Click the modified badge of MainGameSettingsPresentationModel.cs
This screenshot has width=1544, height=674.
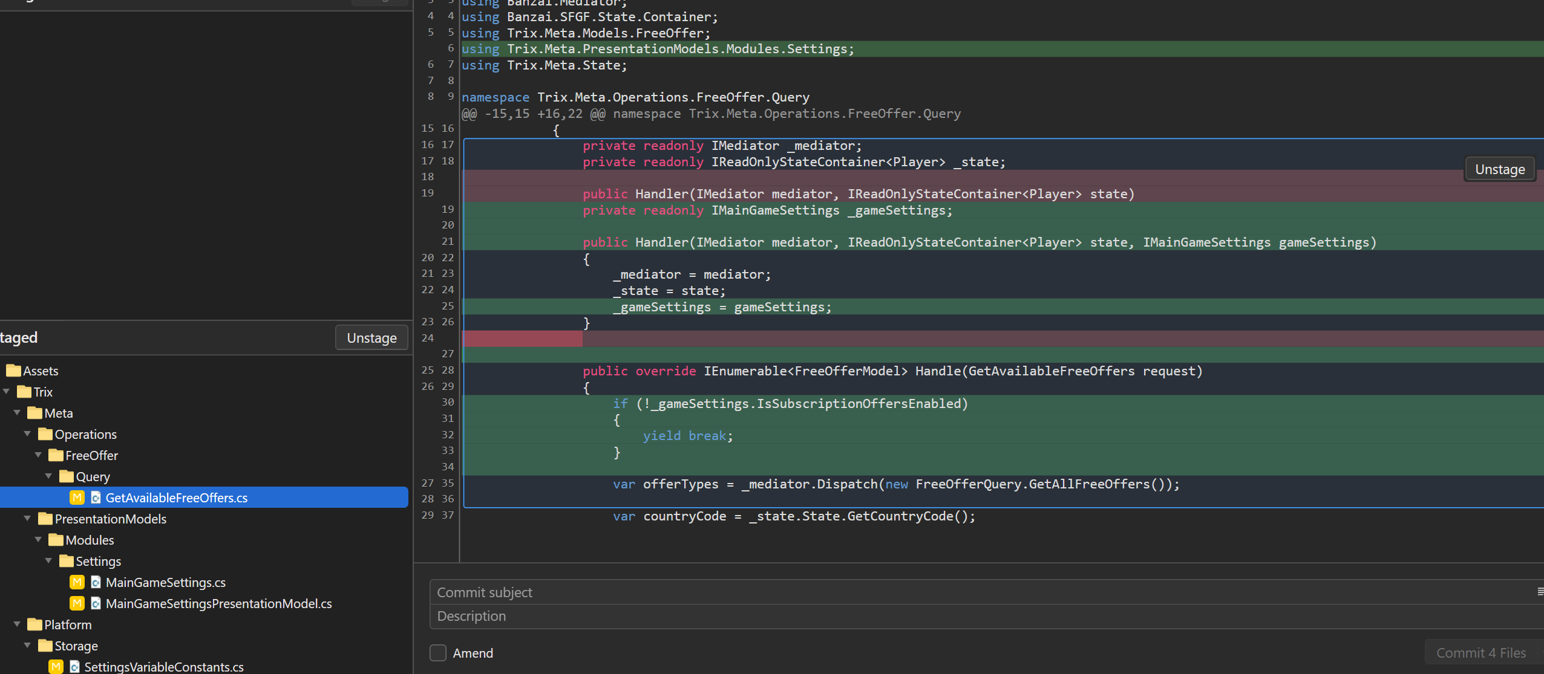77,603
